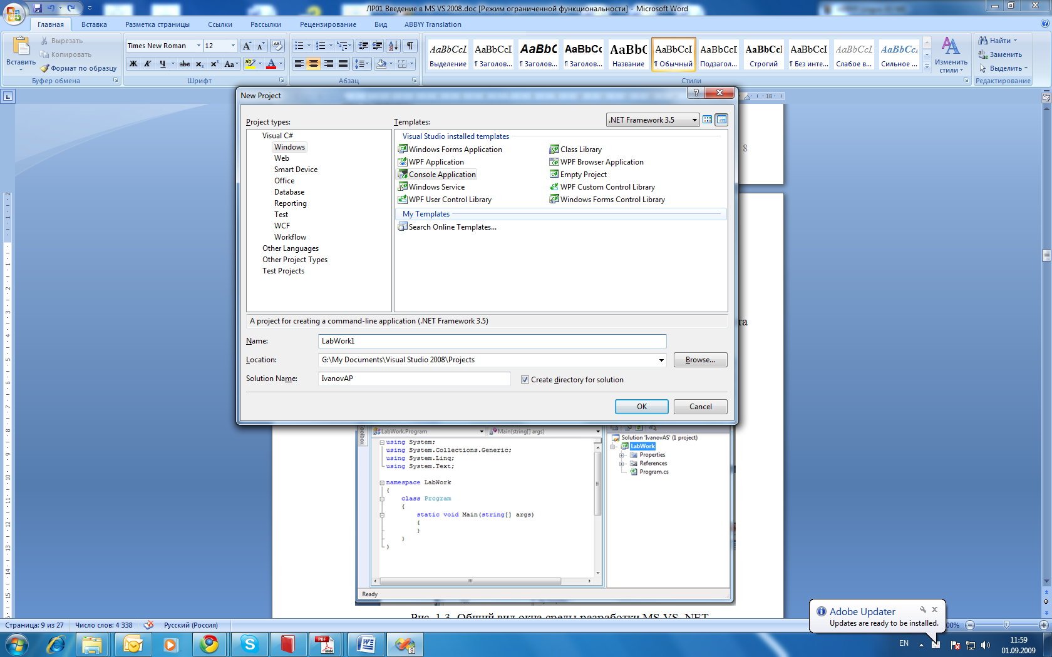The image size is (1052, 657).
Task: Click the numbered list icon
Action: [x=321, y=46]
